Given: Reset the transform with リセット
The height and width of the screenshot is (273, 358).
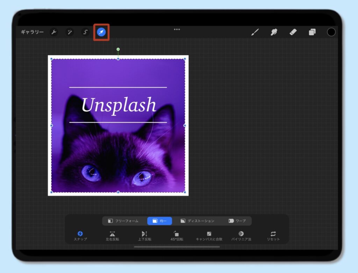Looking at the screenshot, I should tap(273, 236).
